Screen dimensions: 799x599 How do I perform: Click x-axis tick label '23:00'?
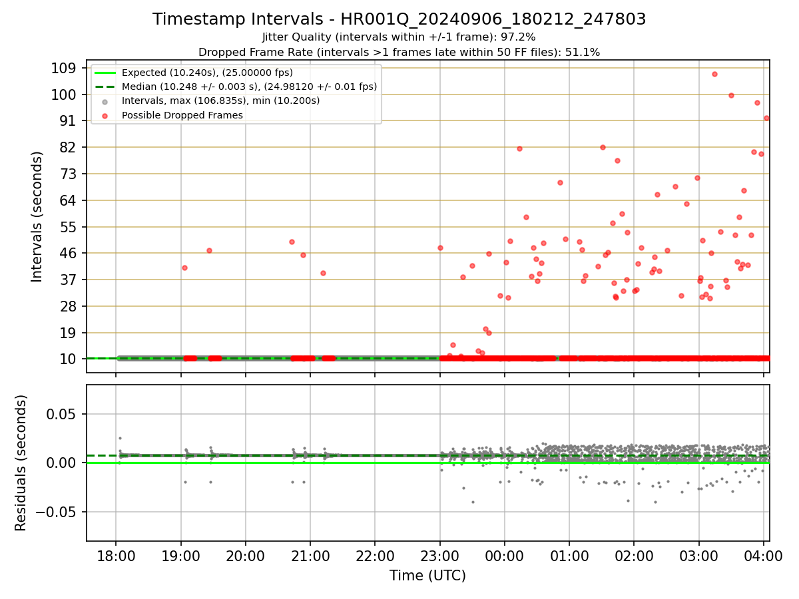pos(439,555)
